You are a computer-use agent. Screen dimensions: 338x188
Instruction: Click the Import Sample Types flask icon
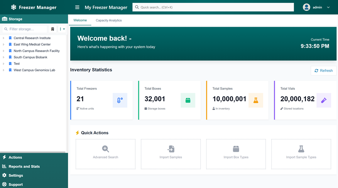pyautogui.click(x=301, y=149)
